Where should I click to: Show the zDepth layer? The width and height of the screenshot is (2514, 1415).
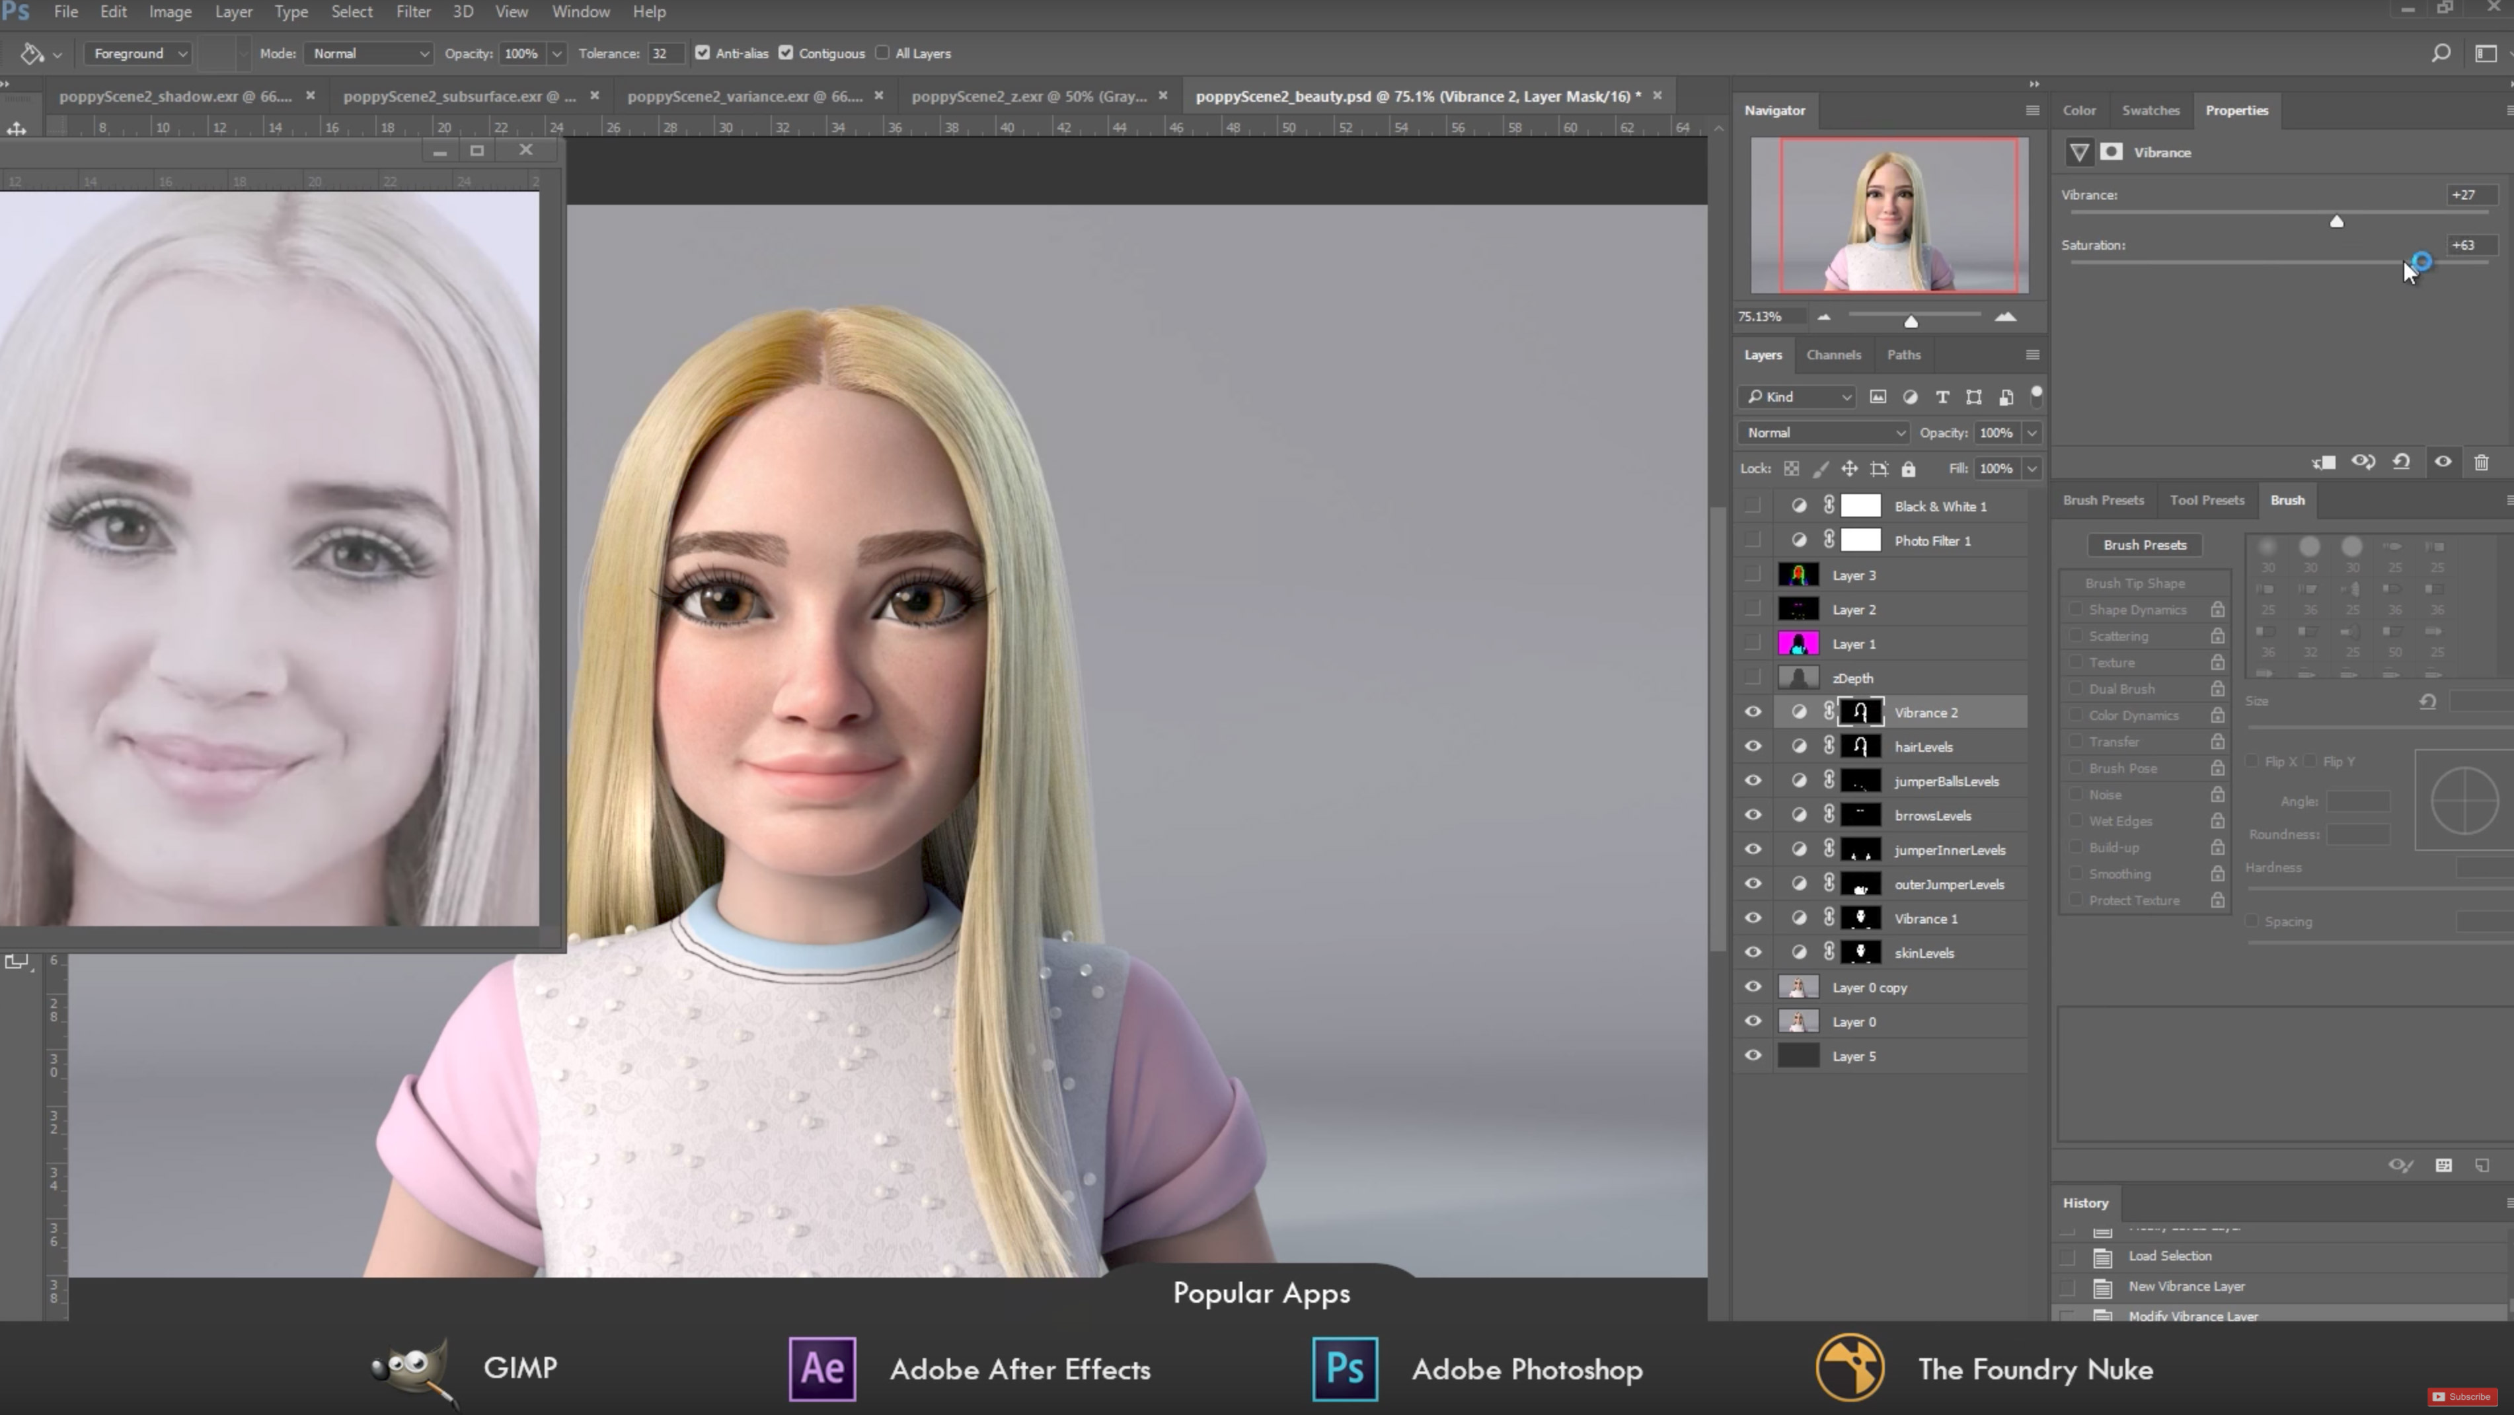tap(1753, 678)
